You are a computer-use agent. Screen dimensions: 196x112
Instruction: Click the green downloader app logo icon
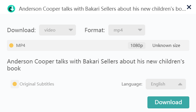(11, 9)
